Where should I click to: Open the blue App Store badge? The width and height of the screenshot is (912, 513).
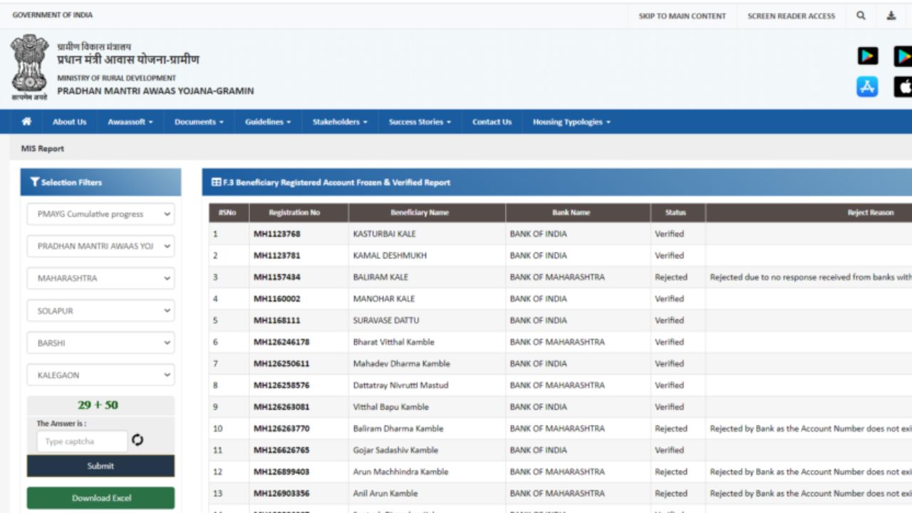[867, 88]
